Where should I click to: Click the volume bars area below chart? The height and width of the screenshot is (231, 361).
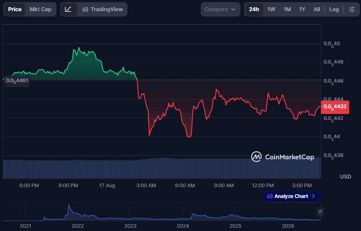162,168
